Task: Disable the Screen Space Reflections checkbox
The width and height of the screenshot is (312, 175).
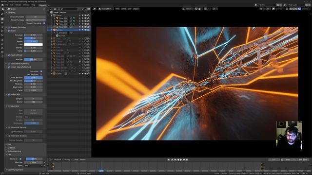Action: coord(9,67)
